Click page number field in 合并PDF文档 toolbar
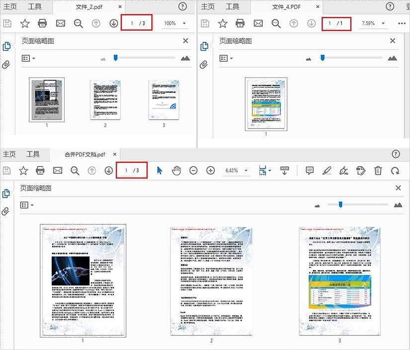Viewport: 410px width, 350px height. 127,171
